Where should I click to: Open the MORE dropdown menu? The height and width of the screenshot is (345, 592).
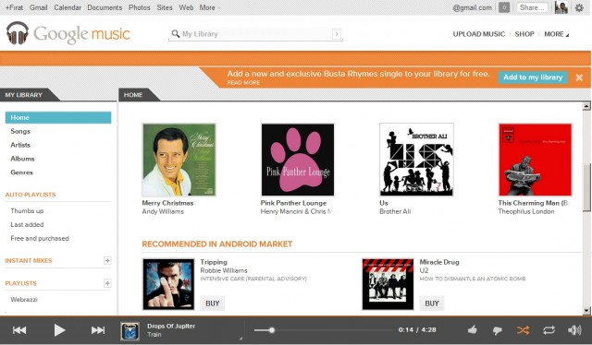tap(556, 34)
